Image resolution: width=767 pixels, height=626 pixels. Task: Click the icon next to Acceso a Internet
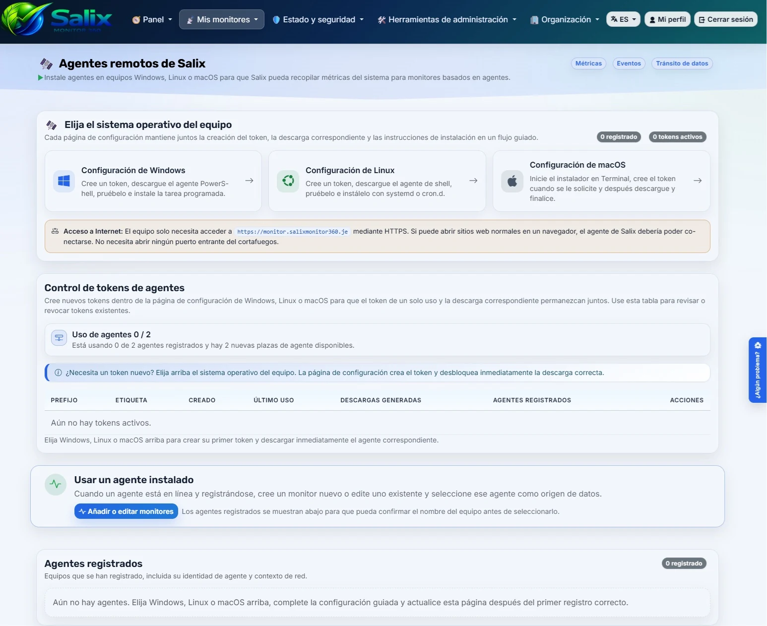click(55, 231)
